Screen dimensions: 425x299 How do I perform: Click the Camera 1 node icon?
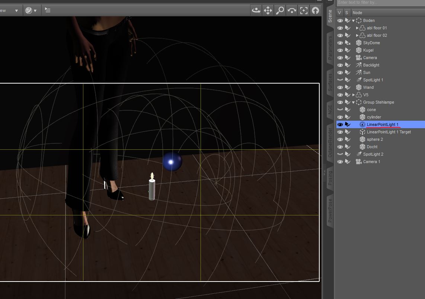click(x=359, y=162)
